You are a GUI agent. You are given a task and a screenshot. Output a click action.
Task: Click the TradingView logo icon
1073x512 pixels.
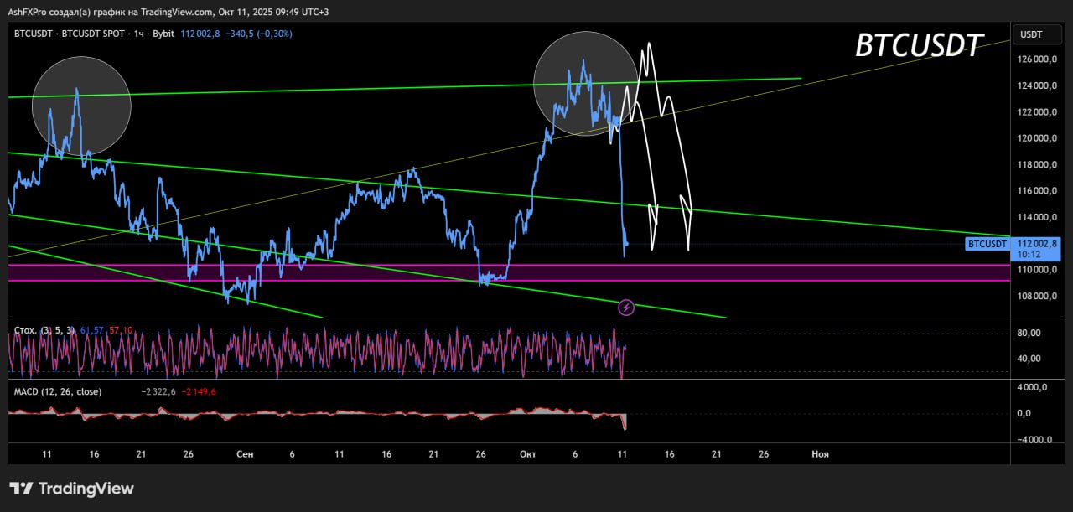click(21, 489)
